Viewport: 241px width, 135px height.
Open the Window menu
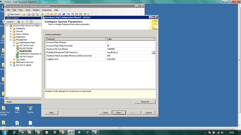coord(36,10)
